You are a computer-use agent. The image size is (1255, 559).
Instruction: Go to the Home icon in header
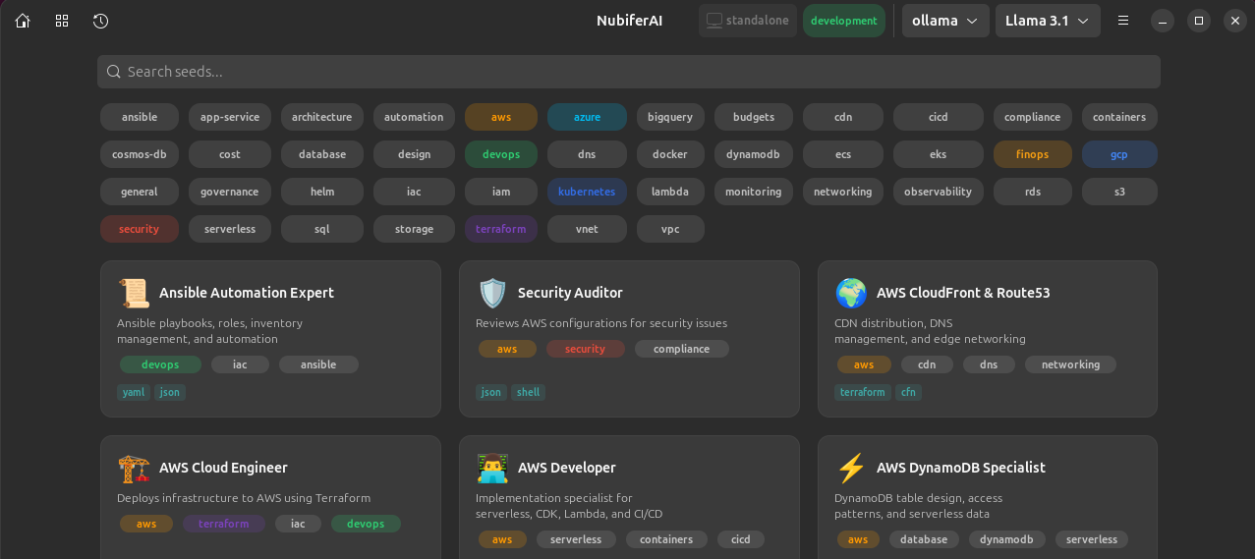pyautogui.click(x=23, y=21)
